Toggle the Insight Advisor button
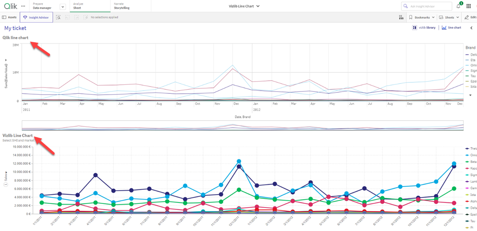This screenshot has height=231, width=477. point(36,17)
